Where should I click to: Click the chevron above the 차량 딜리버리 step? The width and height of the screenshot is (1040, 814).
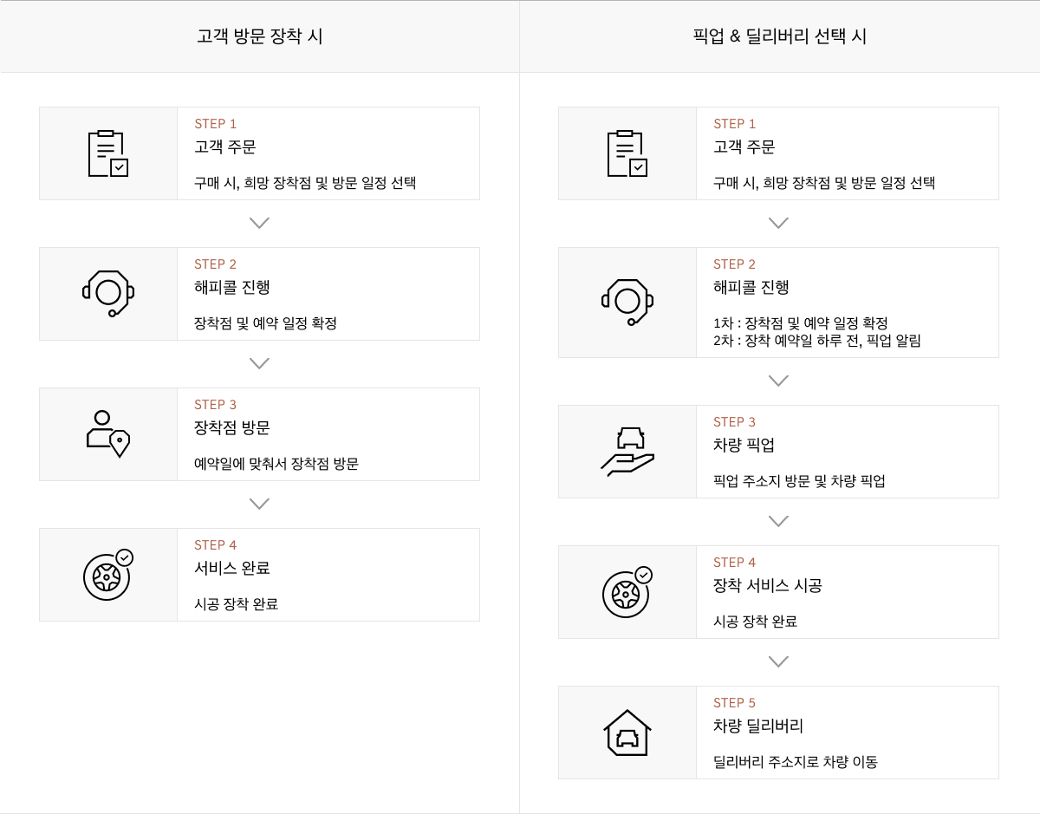778,661
